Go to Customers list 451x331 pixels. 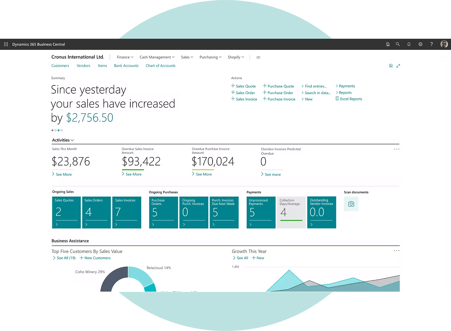[60, 66]
